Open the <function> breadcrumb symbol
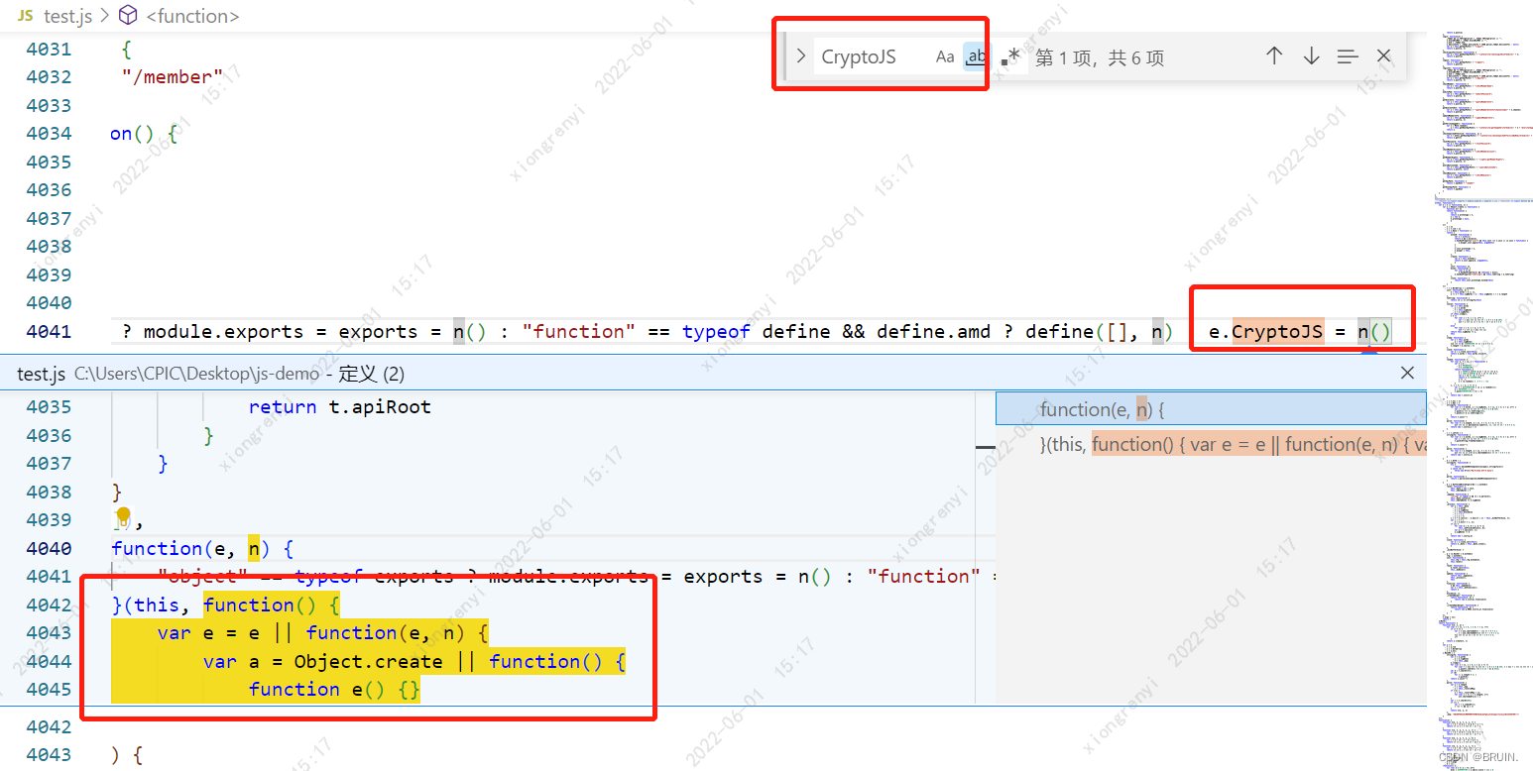Image resolution: width=1533 pixels, height=771 pixels. 192,16
